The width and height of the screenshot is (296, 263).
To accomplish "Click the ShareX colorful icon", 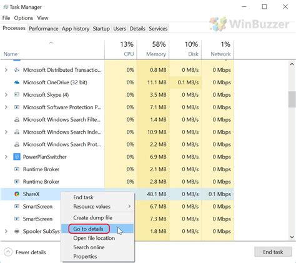I will point(17,194).
